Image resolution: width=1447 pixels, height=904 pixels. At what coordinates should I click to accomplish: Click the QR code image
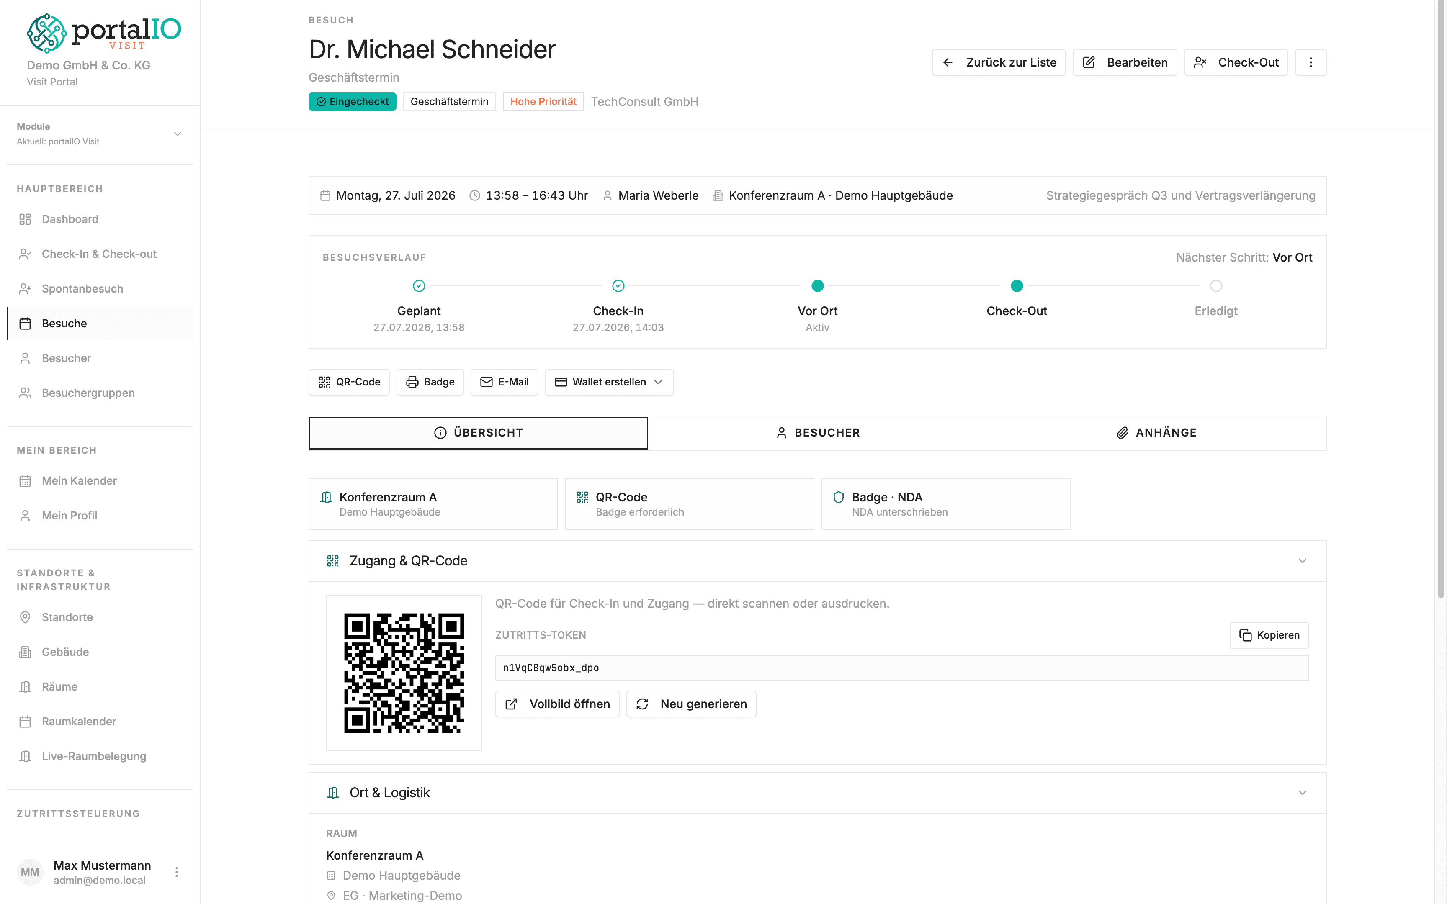click(404, 673)
